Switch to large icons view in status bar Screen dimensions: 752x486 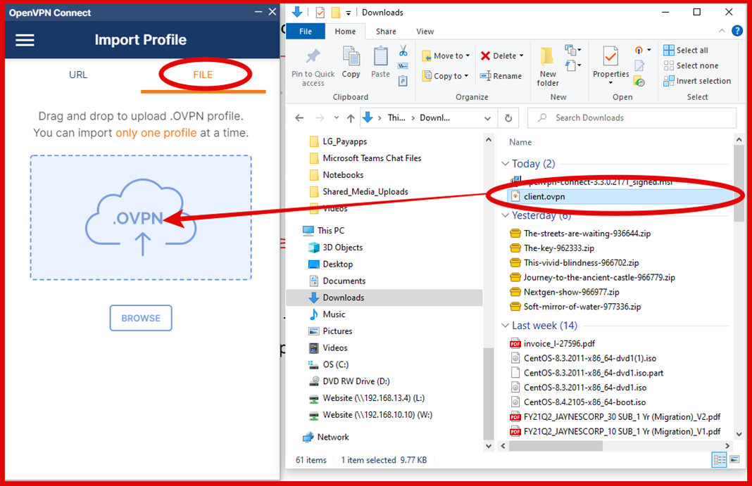tap(734, 460)
